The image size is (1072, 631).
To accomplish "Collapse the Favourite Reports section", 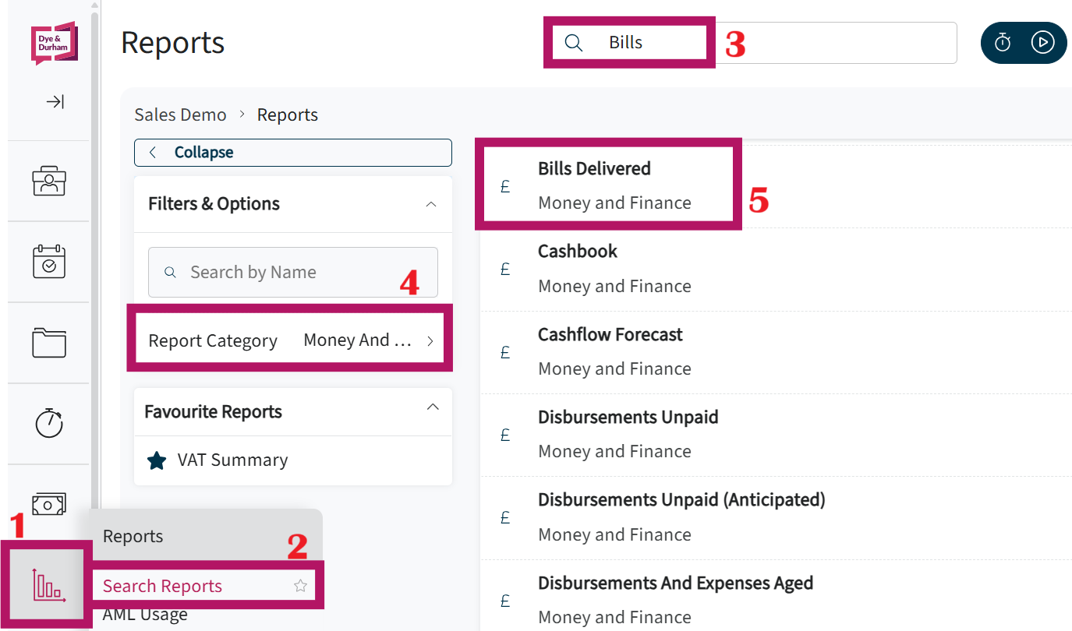I will coord(433,407).
